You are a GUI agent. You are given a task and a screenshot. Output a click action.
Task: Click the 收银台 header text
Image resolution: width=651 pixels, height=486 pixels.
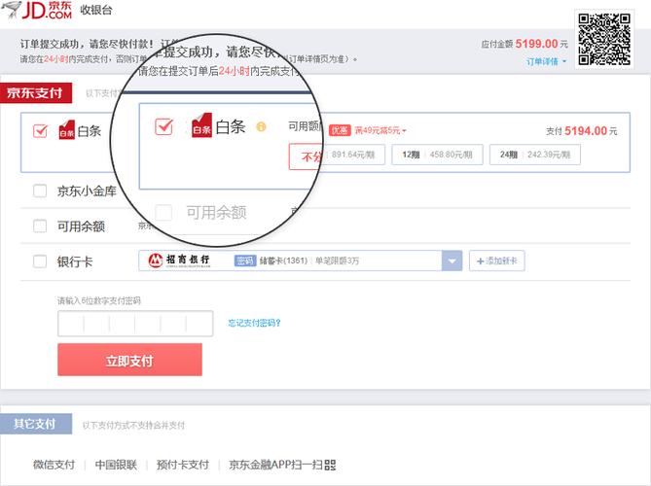click(x=96, y=10)
